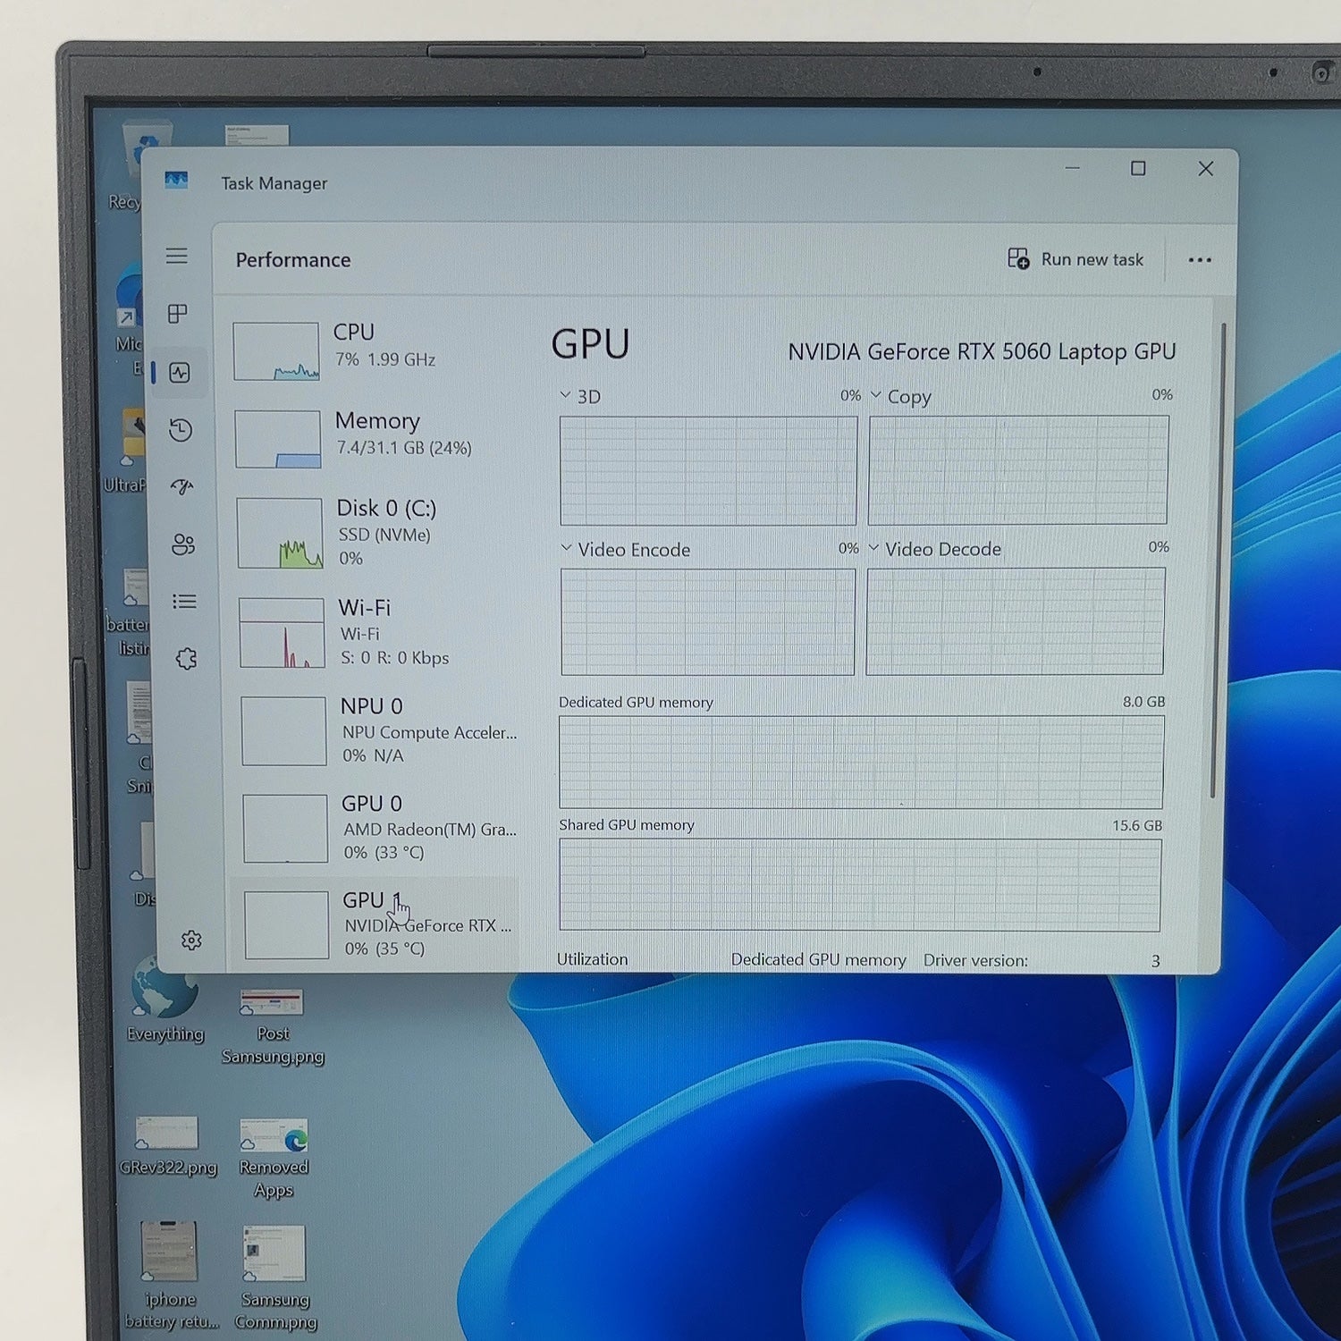1341x1341 pixels.
Task: Click the Memory mini graph thumbnail
Action: [x=278, y=439]
